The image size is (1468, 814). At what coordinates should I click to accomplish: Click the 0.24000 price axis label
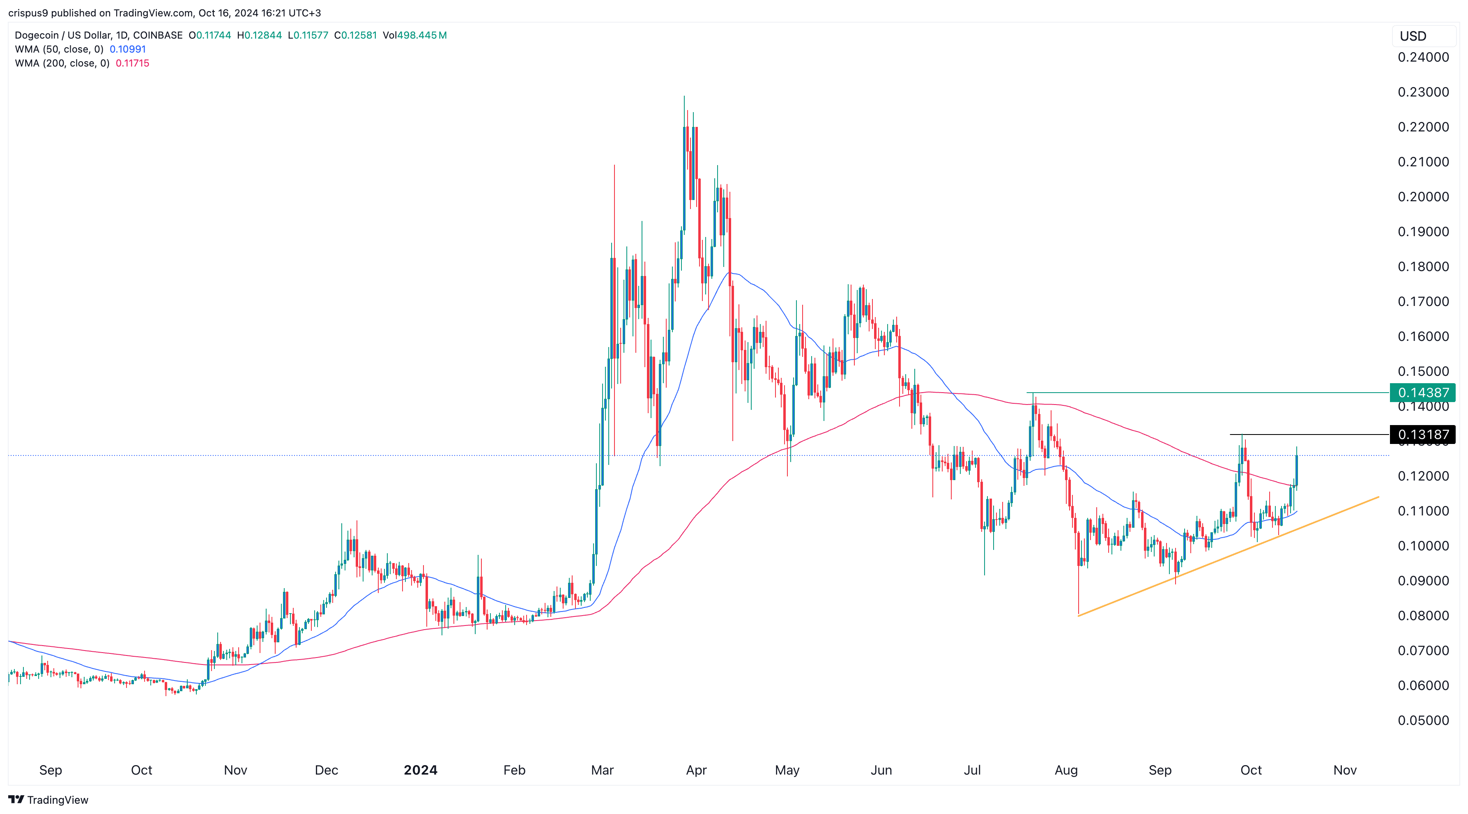pyautogui.click(x=1423, y=57)
